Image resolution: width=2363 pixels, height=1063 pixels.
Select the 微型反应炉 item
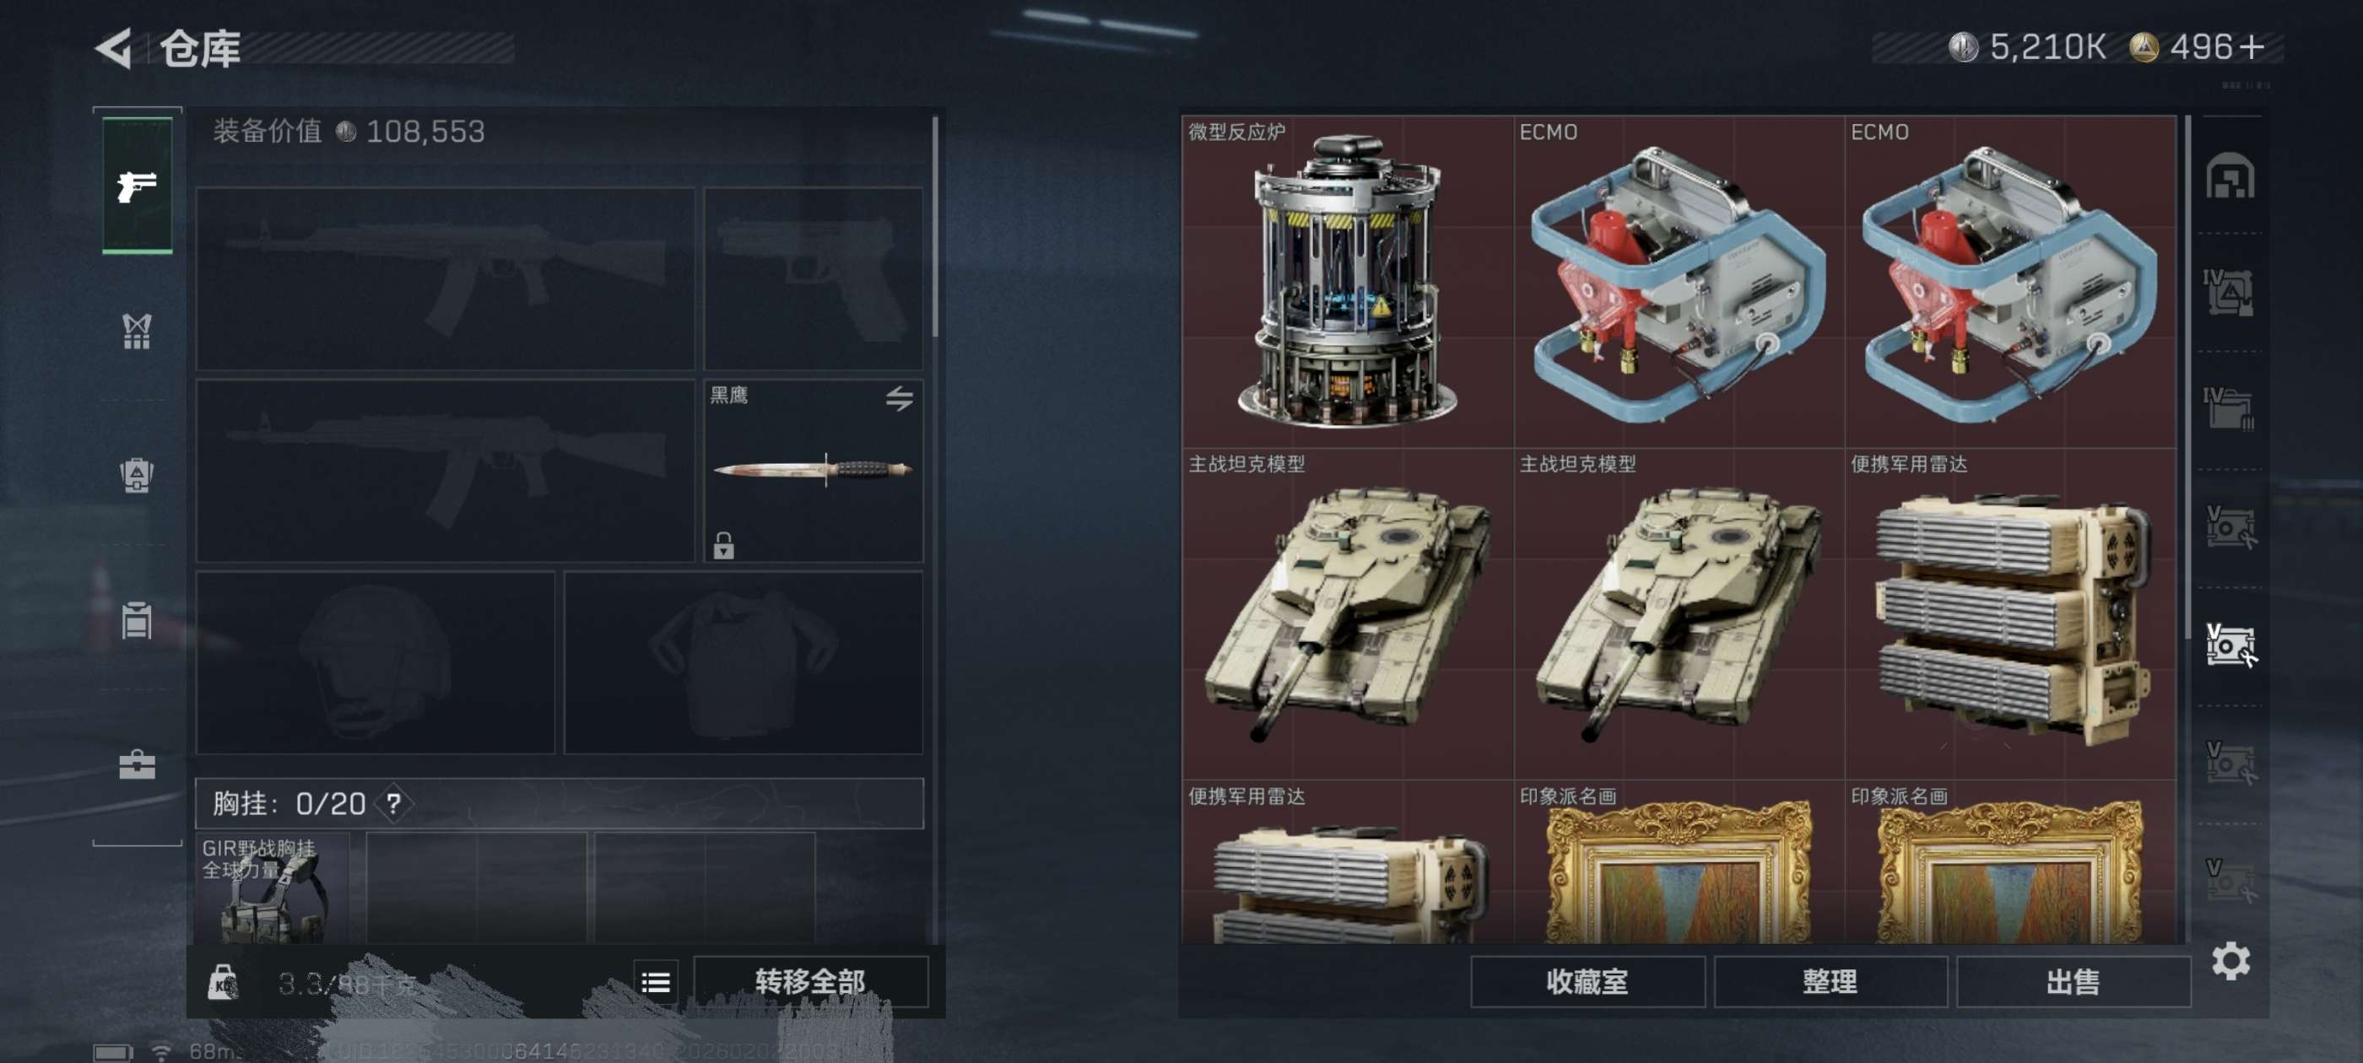coord(1348,282)
